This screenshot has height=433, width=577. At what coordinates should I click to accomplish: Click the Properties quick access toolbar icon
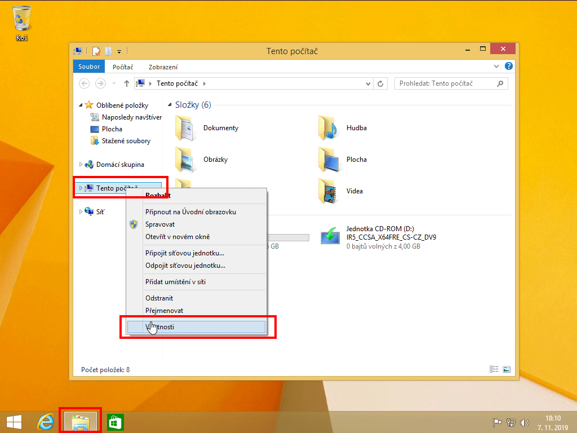pos(96,51)
